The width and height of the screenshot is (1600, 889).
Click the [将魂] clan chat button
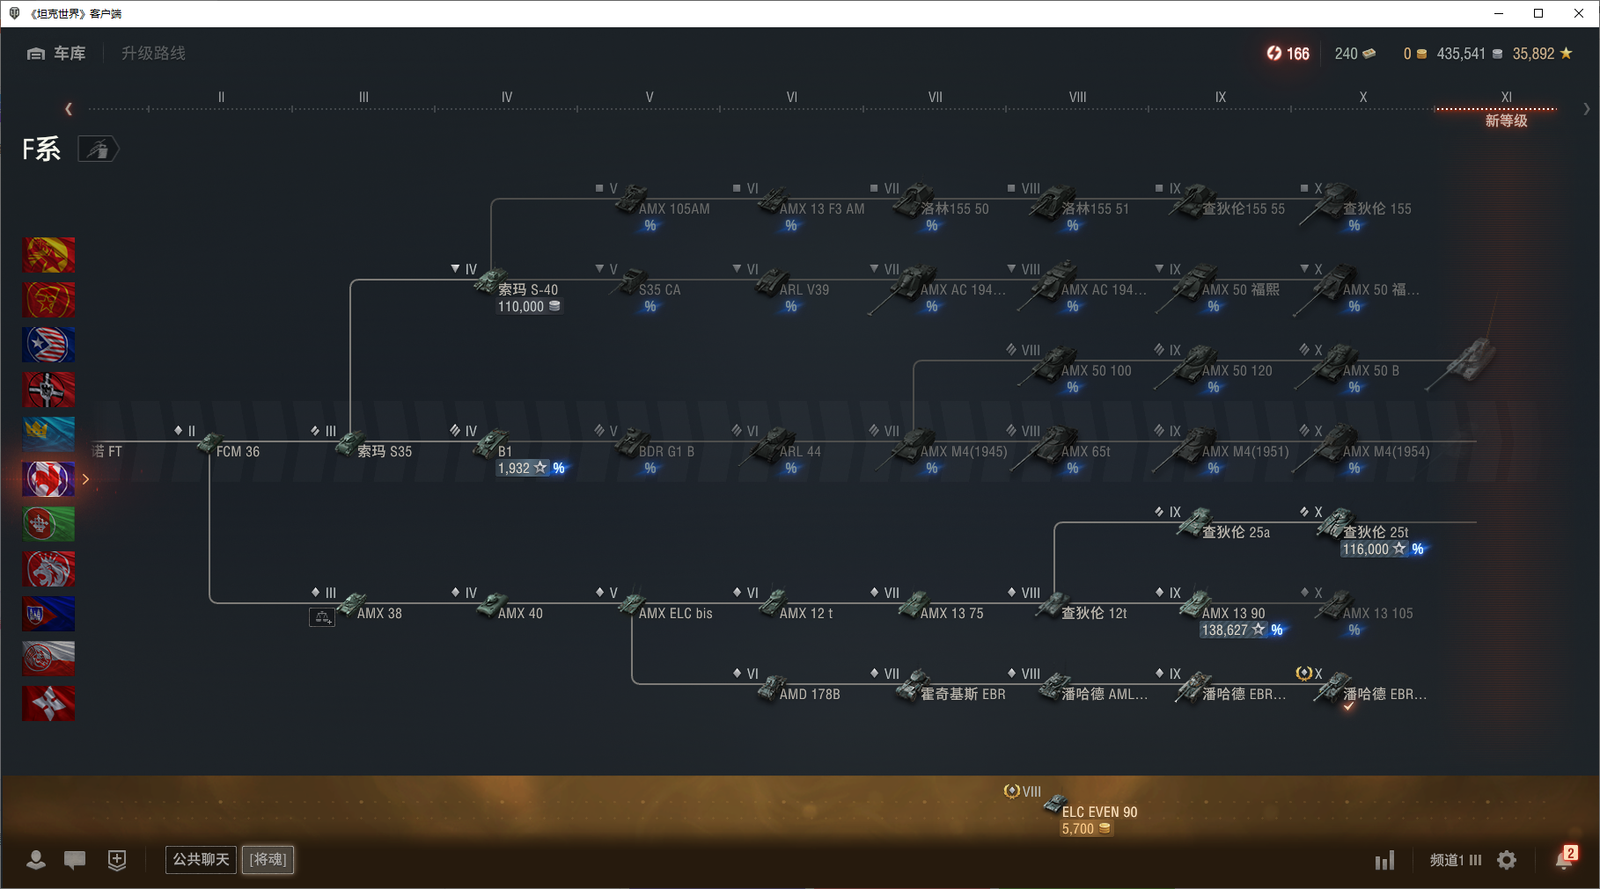[x=268, y=859]
